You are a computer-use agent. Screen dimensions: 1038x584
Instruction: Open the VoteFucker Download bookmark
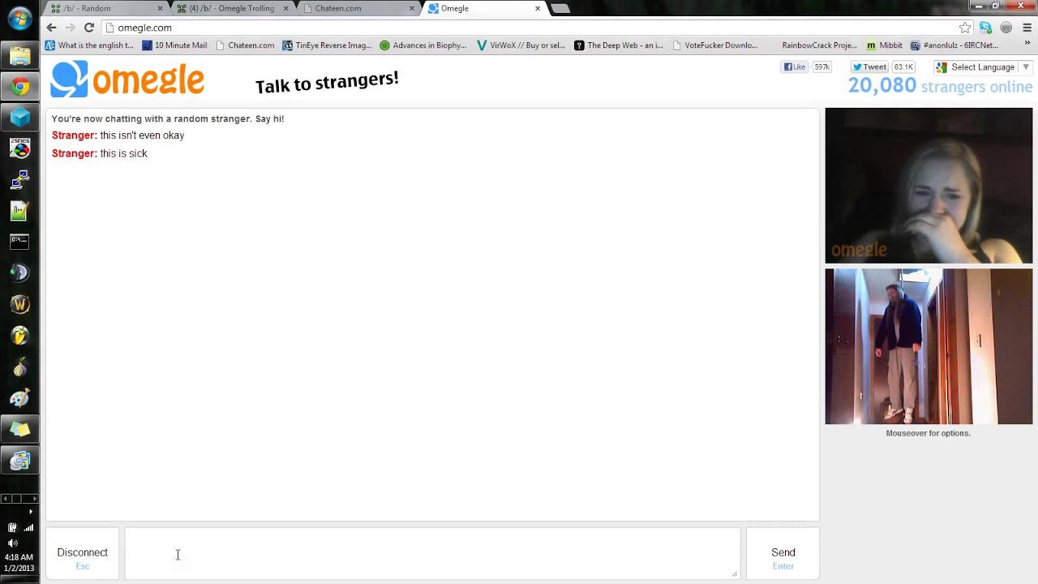click(x=715, y=45)
